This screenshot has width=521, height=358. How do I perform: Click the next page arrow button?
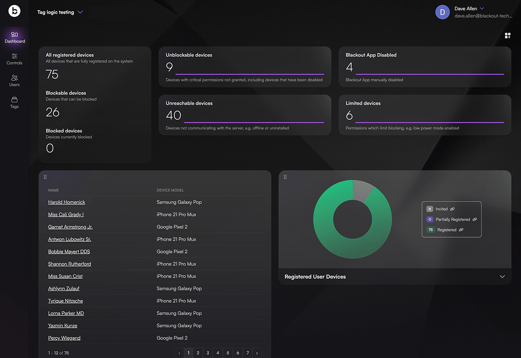click(257, 353)
